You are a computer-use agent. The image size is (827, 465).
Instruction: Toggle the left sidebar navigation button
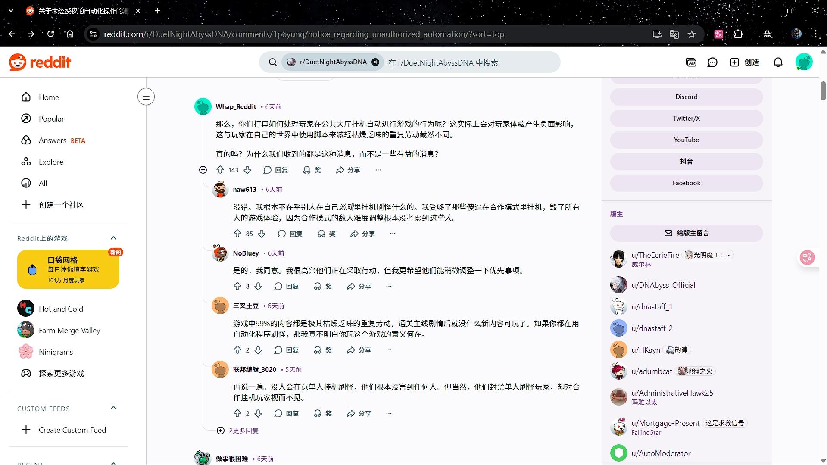146,97
